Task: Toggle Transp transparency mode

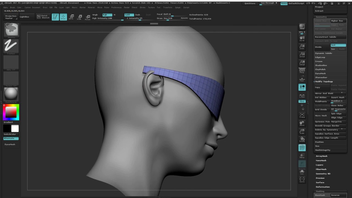Action: point(302,156)
